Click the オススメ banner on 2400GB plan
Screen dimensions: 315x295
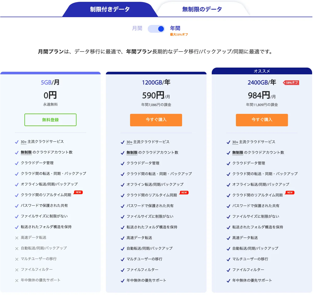pyautogui.click(x=262, y=71)
